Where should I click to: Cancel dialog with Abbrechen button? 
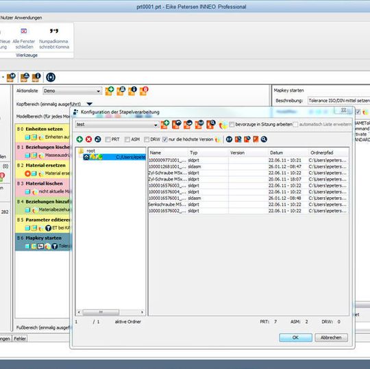point(331,338)
